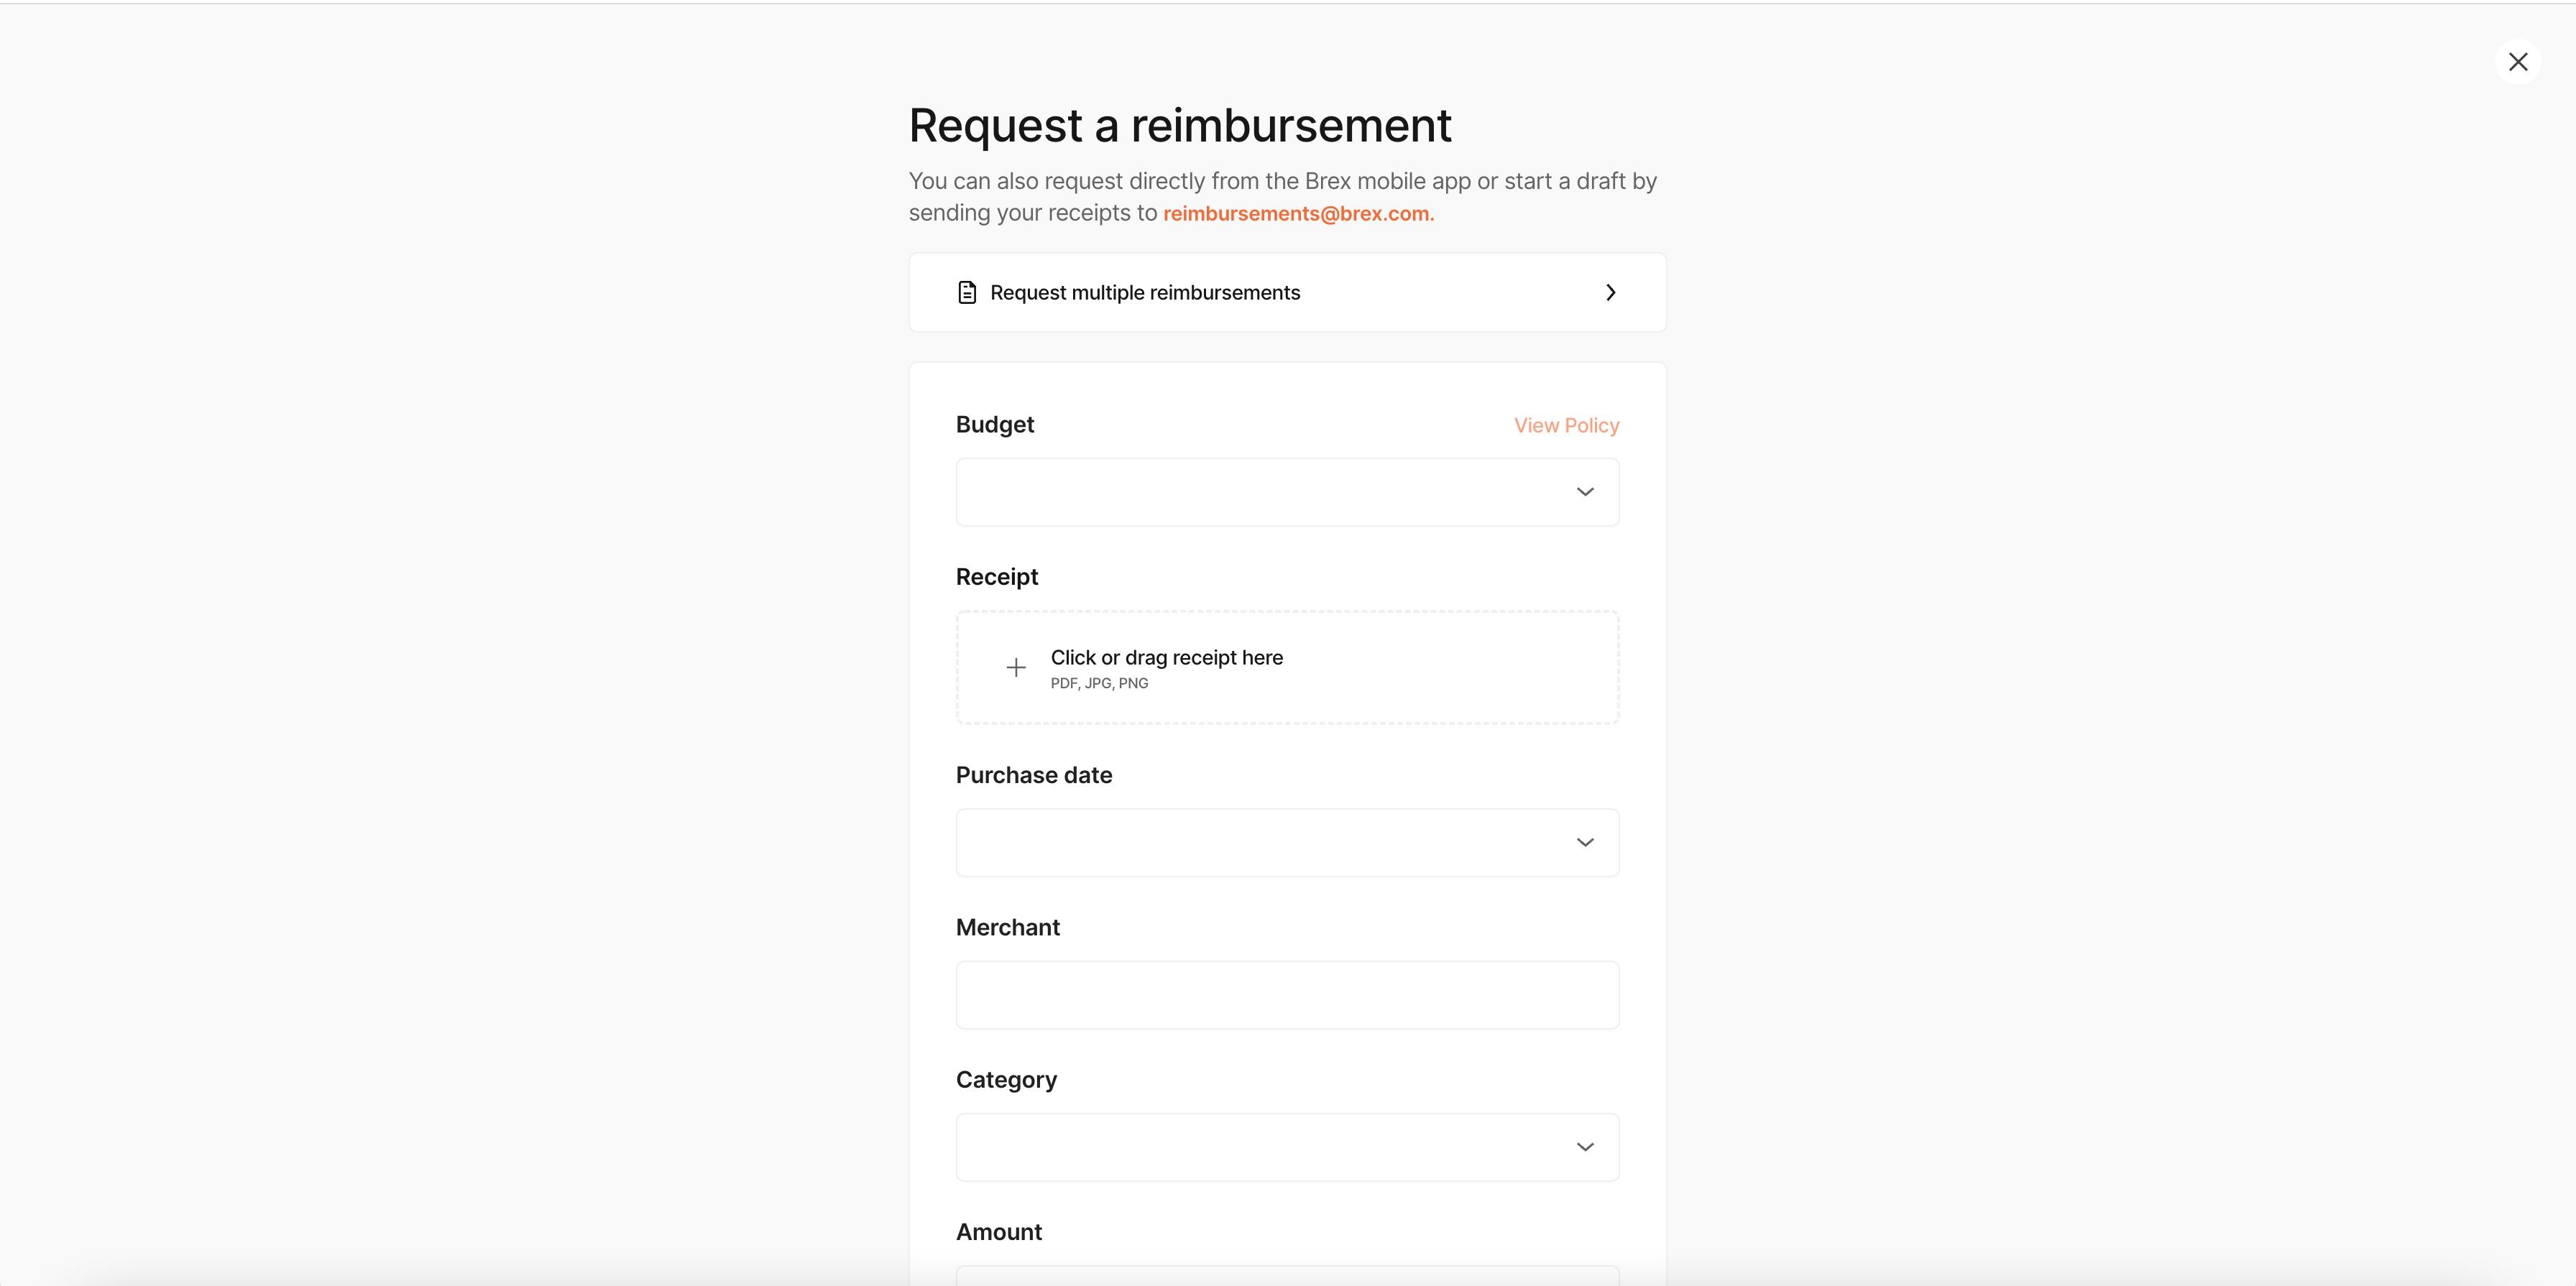Click the Budget dropdown chevron

coord(1585,491)
